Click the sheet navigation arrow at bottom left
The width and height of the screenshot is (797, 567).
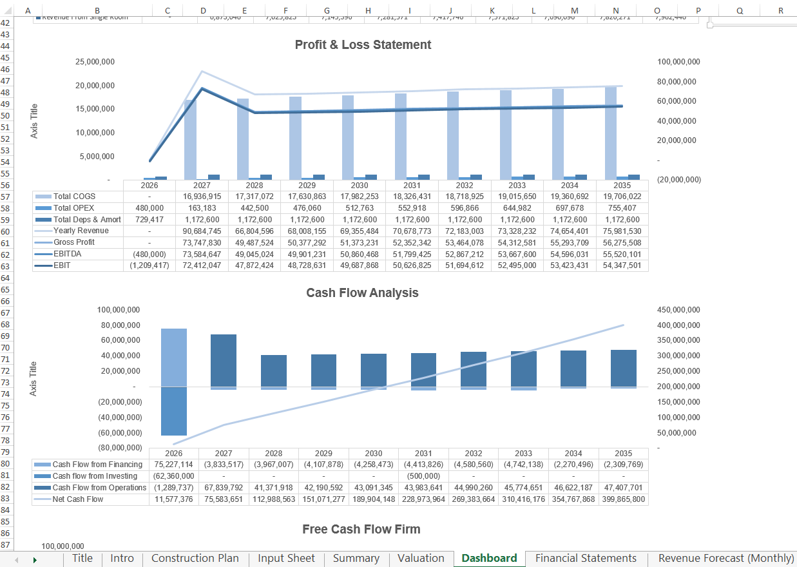click(35, 559)
